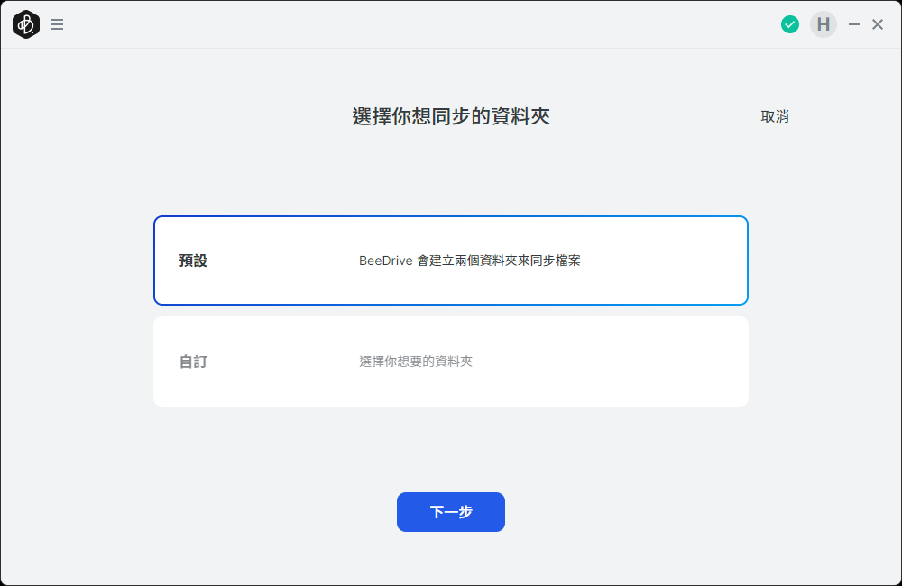The height and width of the screenshot is (586, 902).
Task: Select the 自訂 sync option card
Action: click(x=451, y=362)
